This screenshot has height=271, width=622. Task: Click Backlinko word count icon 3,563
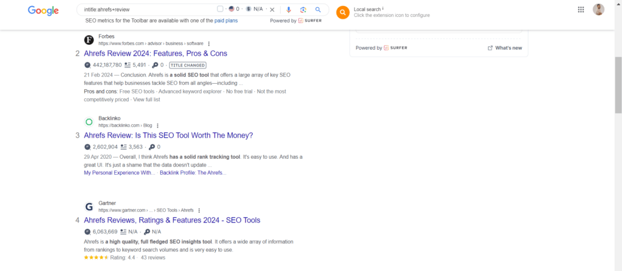pos(123,147)
